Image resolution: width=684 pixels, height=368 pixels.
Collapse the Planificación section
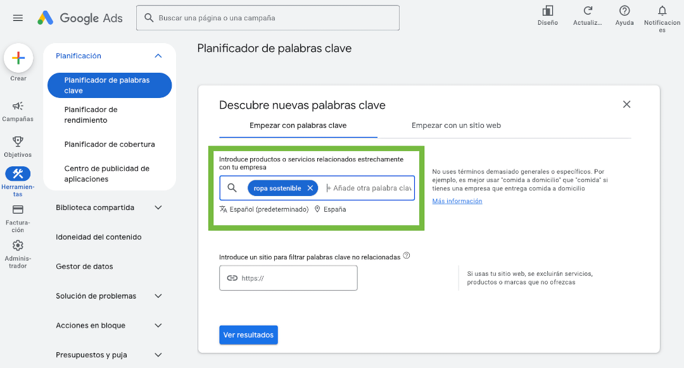tap(158, 56)
